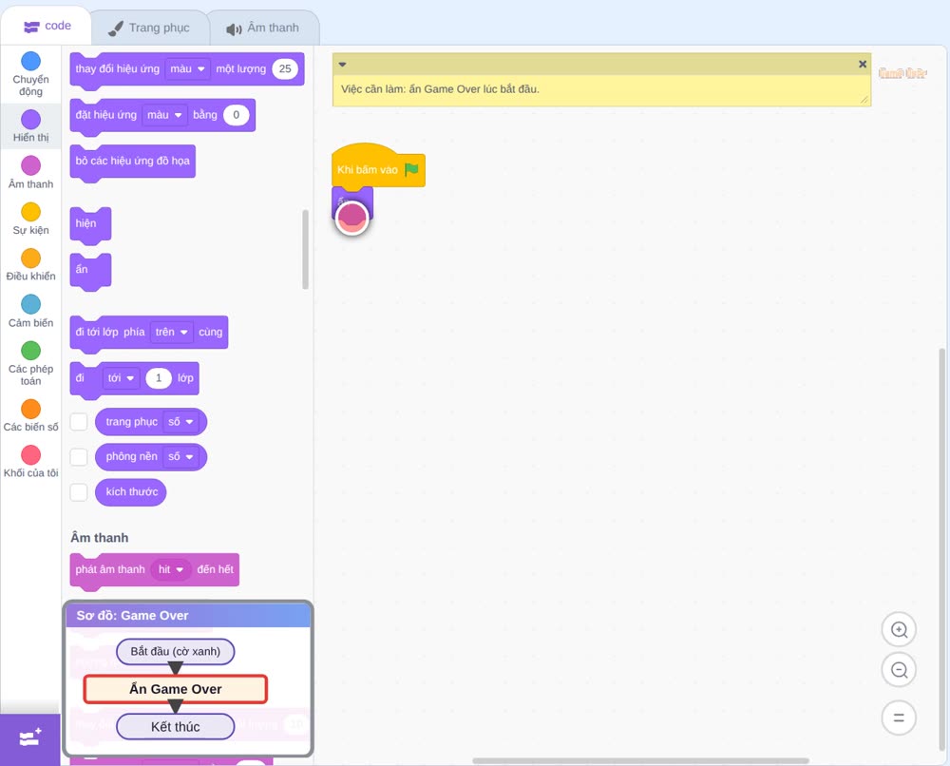The height and width of the screenshot is (766, 950).
Task: Close the yellow comment note
Action: 863,64
